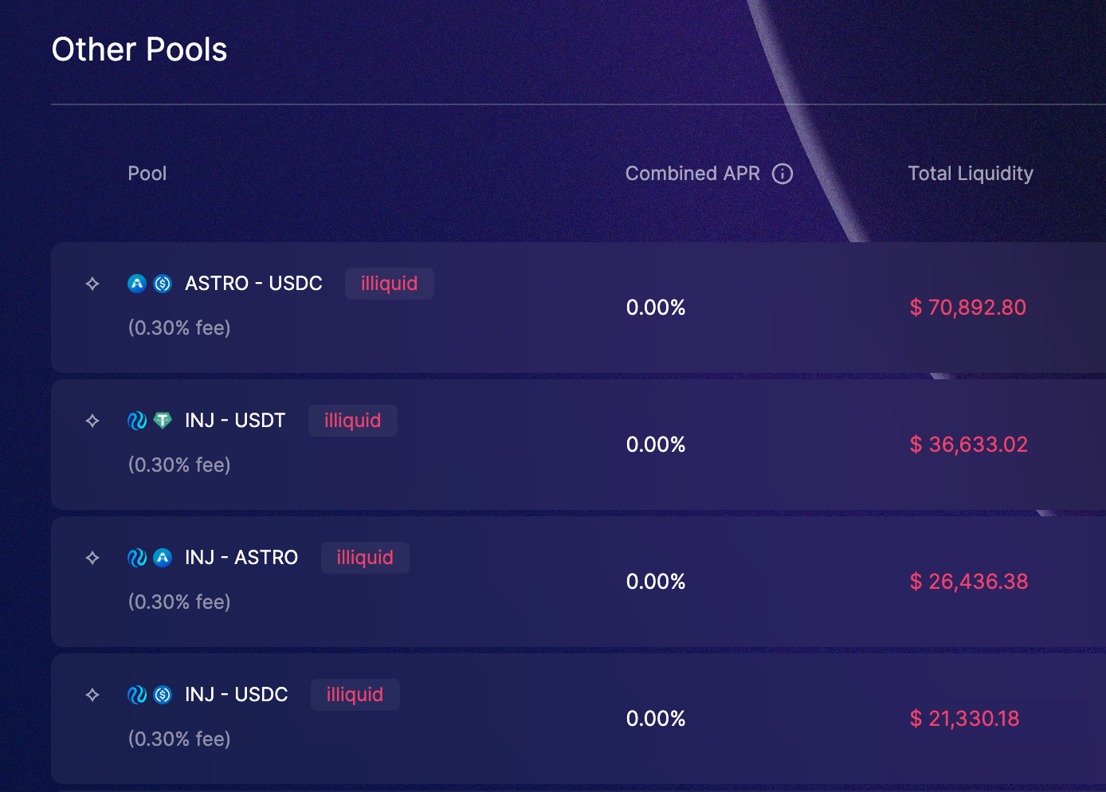The height and width of the screenshot is (792, 1106).
Task: Click the illiquid badge on ASTRO - USDC
Action: pos(389,284)
